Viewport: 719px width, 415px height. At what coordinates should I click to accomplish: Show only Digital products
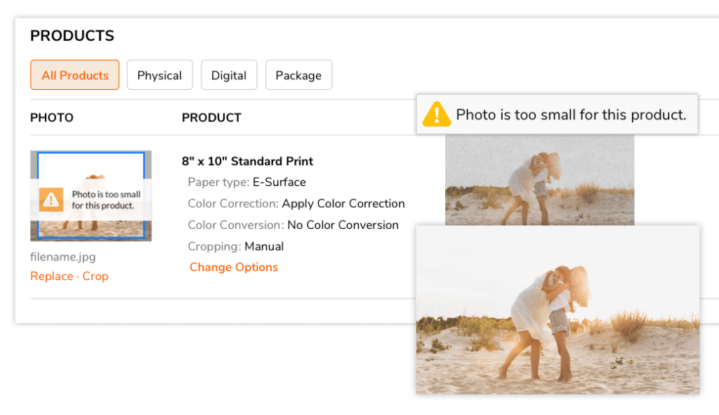[229, 75]
